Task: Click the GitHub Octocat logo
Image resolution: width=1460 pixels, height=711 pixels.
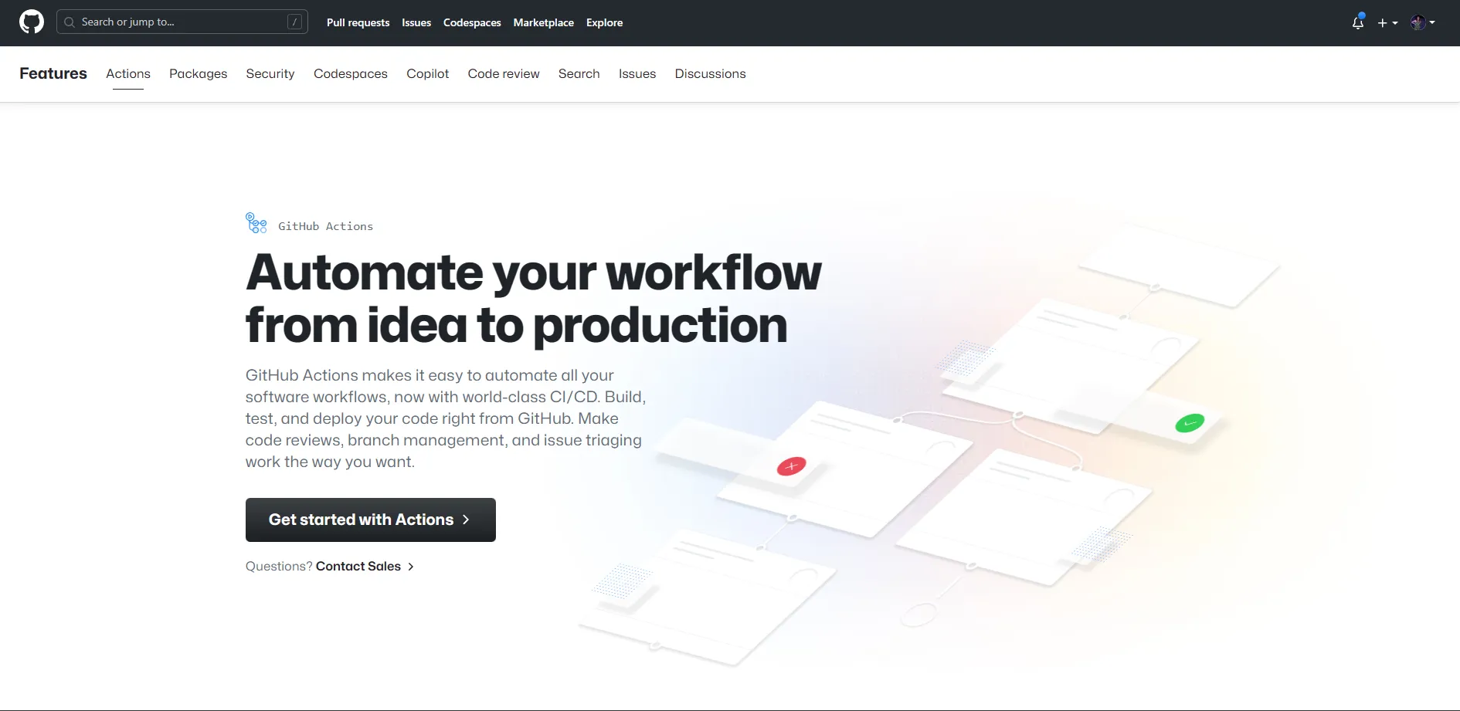Action: [x=32, y=22]
